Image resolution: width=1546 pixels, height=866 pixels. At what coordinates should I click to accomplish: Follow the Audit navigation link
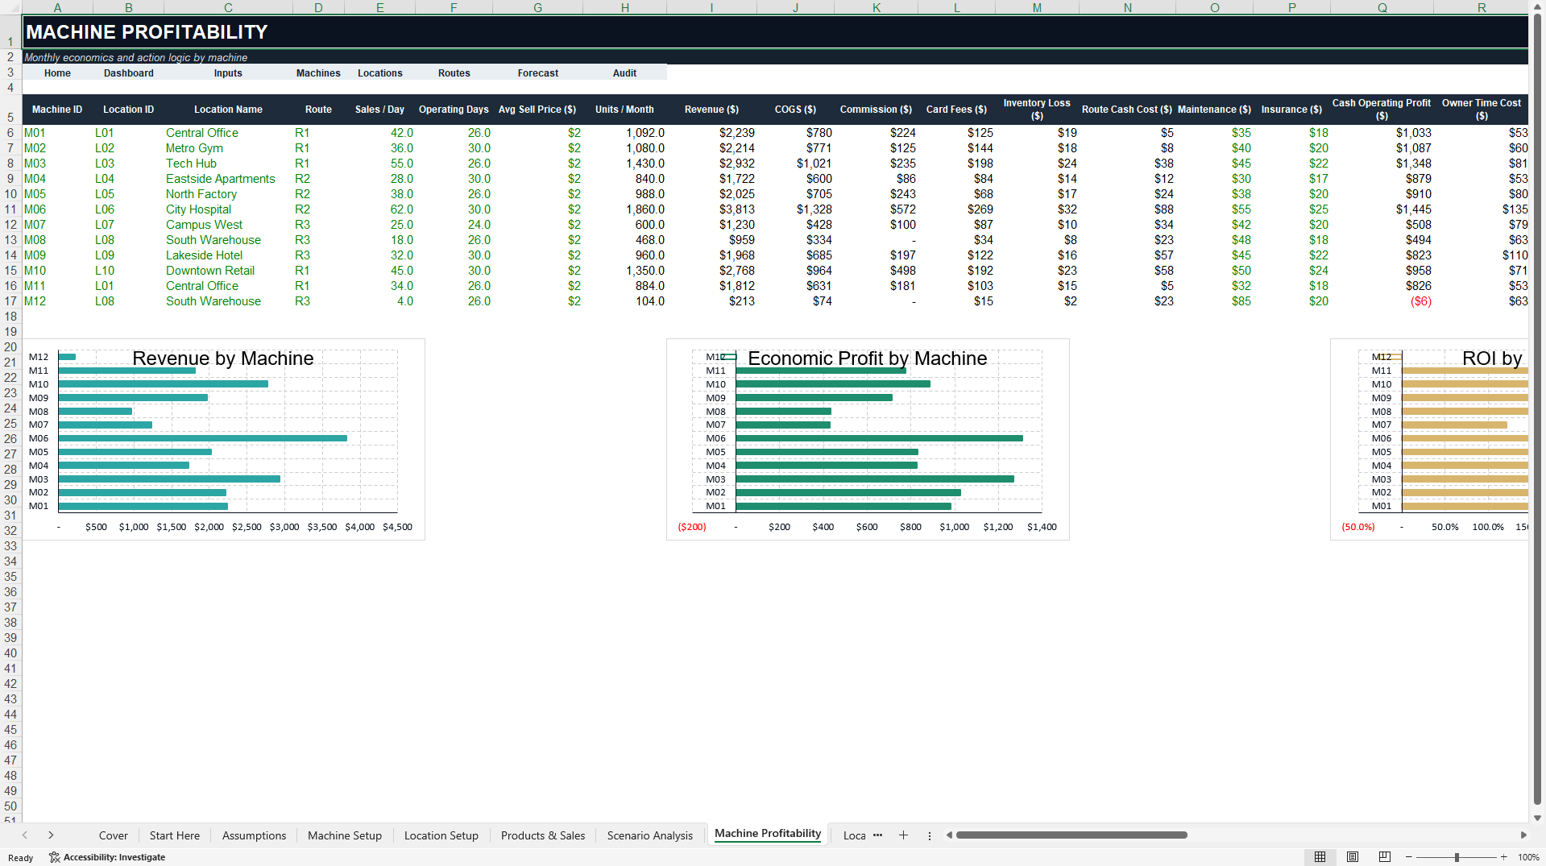coord(624,73)
